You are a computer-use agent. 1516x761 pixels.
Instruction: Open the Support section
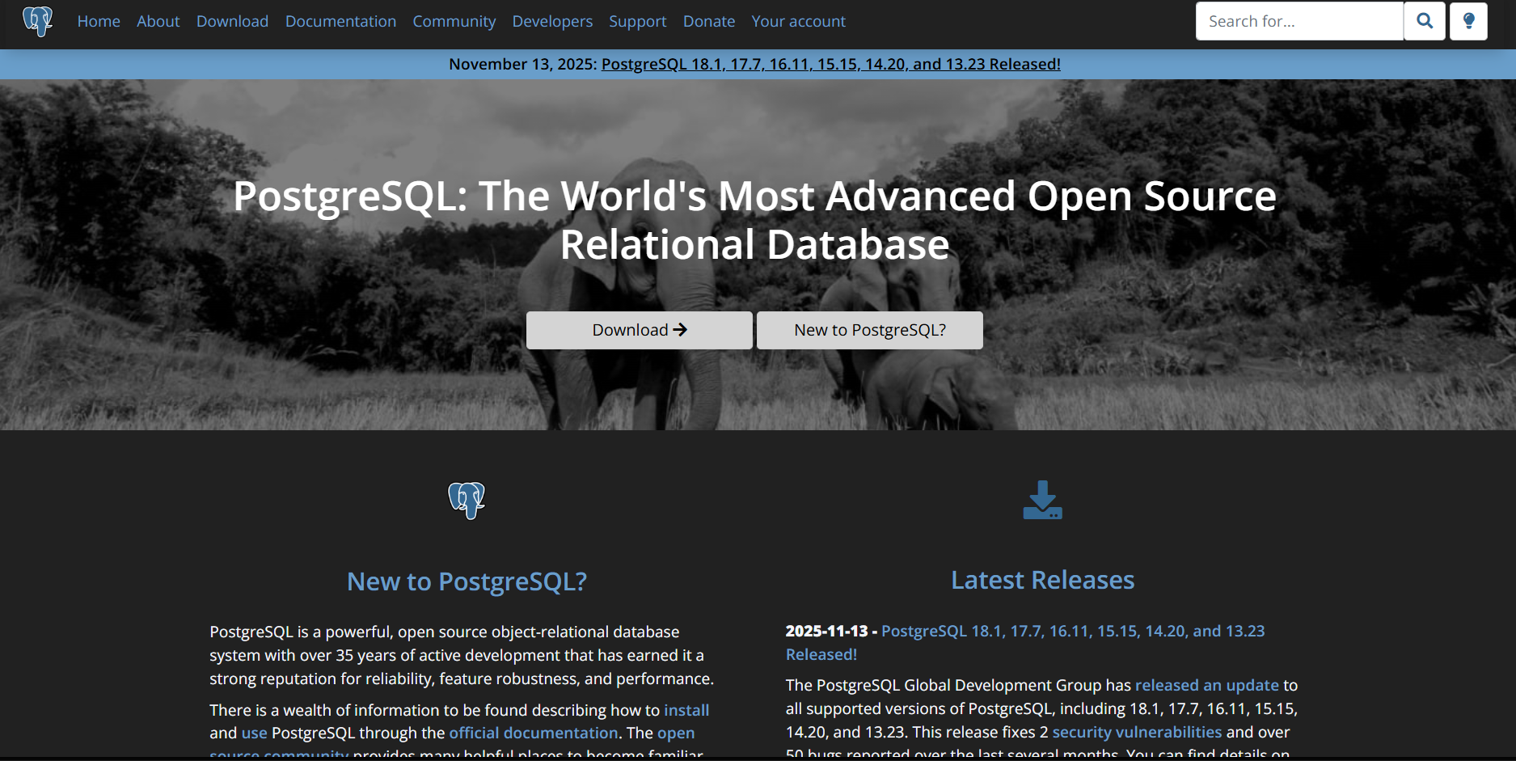637,21
